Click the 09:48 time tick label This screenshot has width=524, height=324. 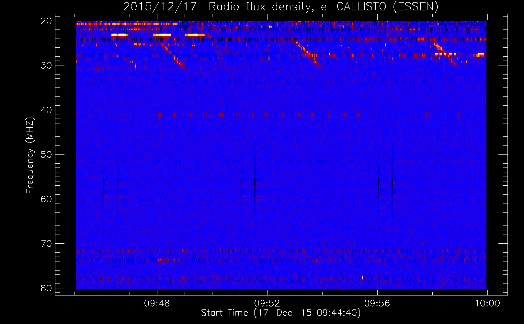(x=157, y=304)
